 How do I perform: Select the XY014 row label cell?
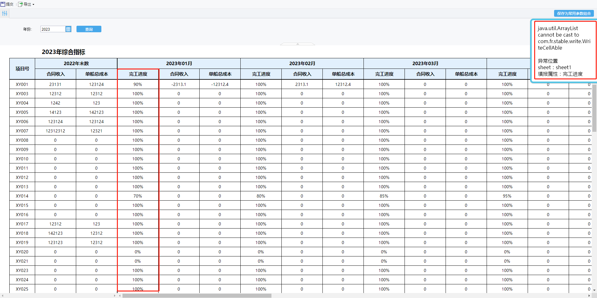tap(22, 196)
